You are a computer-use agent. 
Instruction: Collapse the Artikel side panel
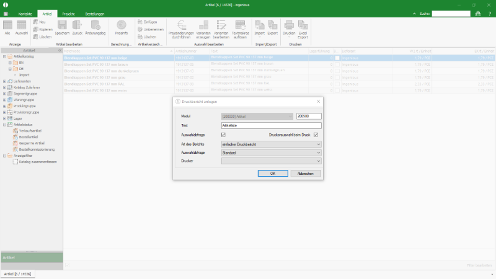pos(60,50)
